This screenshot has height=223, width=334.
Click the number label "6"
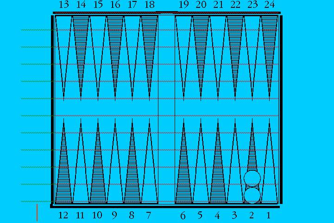(183, 216)
